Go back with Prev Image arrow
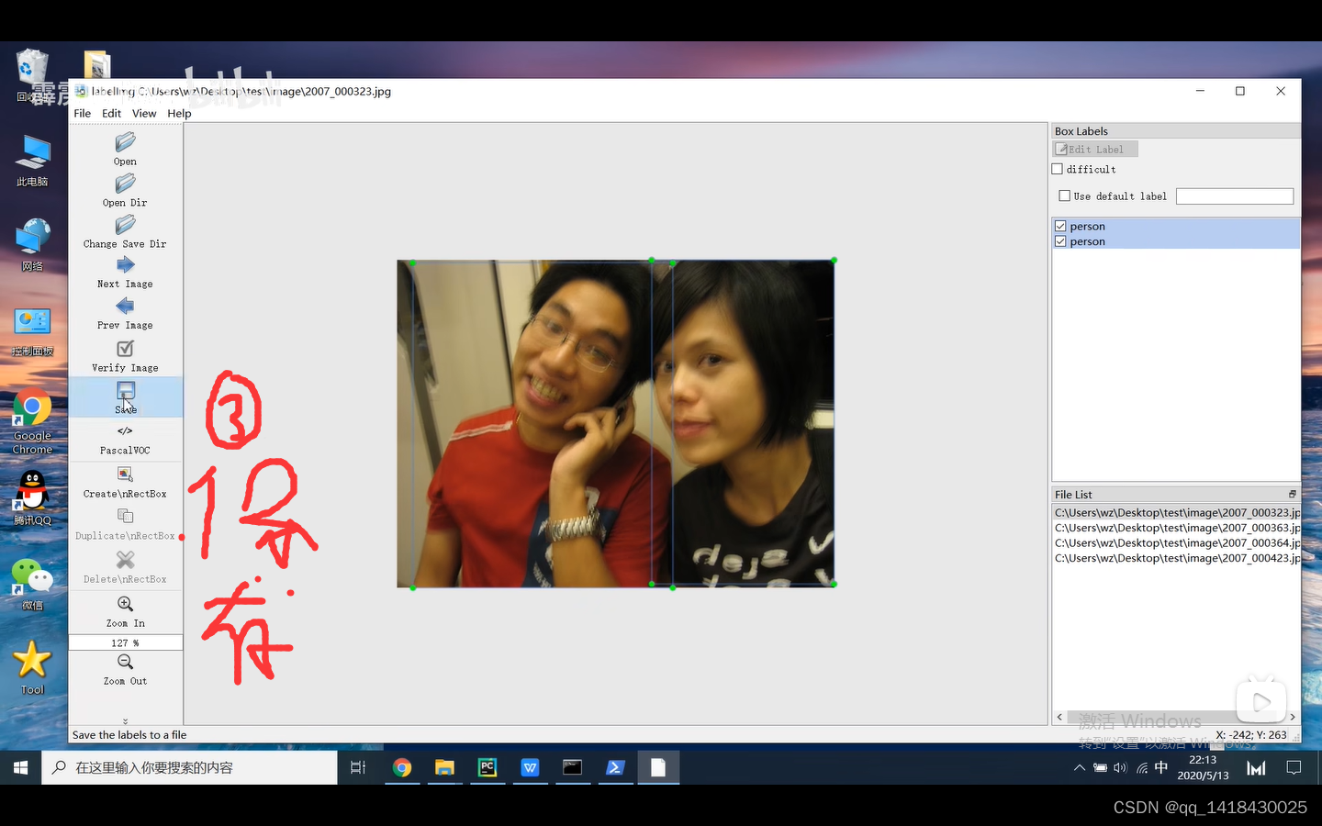This screenshot has height=826, width=1322. 125,307
